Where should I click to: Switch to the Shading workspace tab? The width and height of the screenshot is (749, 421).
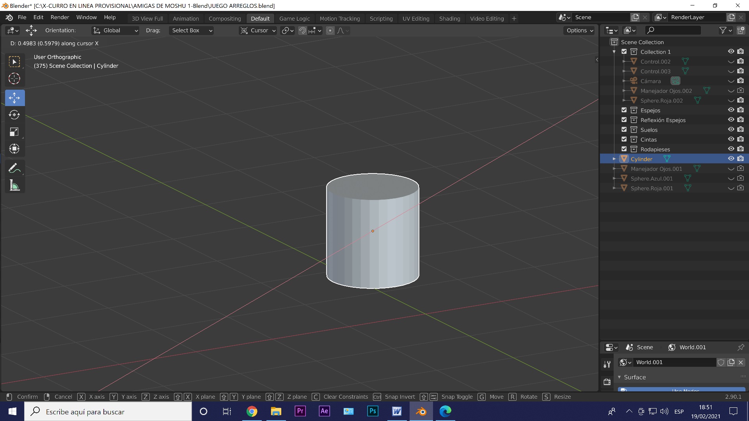(x=449, y=18)
